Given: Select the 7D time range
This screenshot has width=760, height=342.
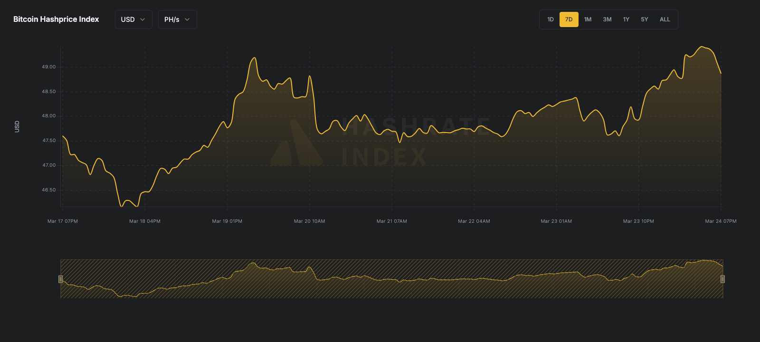Looking at the screenshot, I should [x=569, y=19].
